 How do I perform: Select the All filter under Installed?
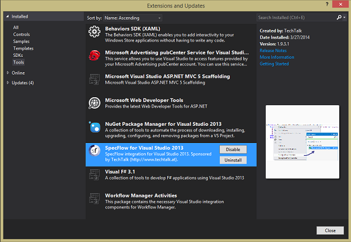coord(16,28)
